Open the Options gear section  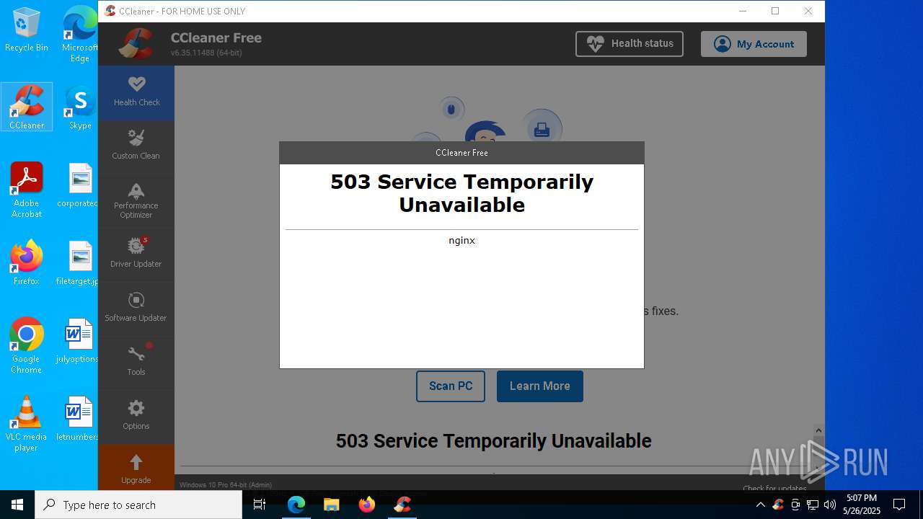[x=136, y=416]
